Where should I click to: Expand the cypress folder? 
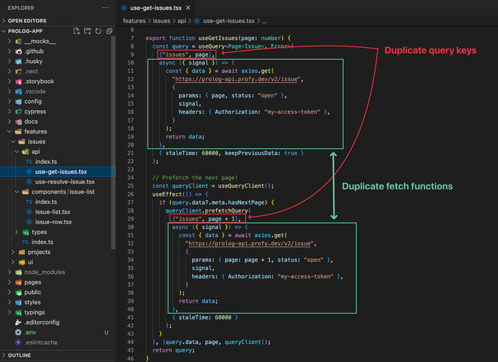click(x=35, y=111)
